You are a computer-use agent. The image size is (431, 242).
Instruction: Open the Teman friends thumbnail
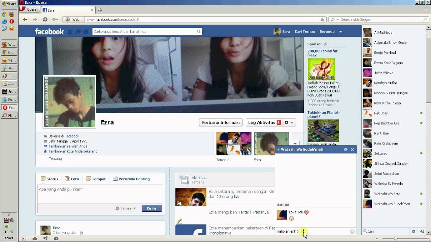(x=234, y=144)
